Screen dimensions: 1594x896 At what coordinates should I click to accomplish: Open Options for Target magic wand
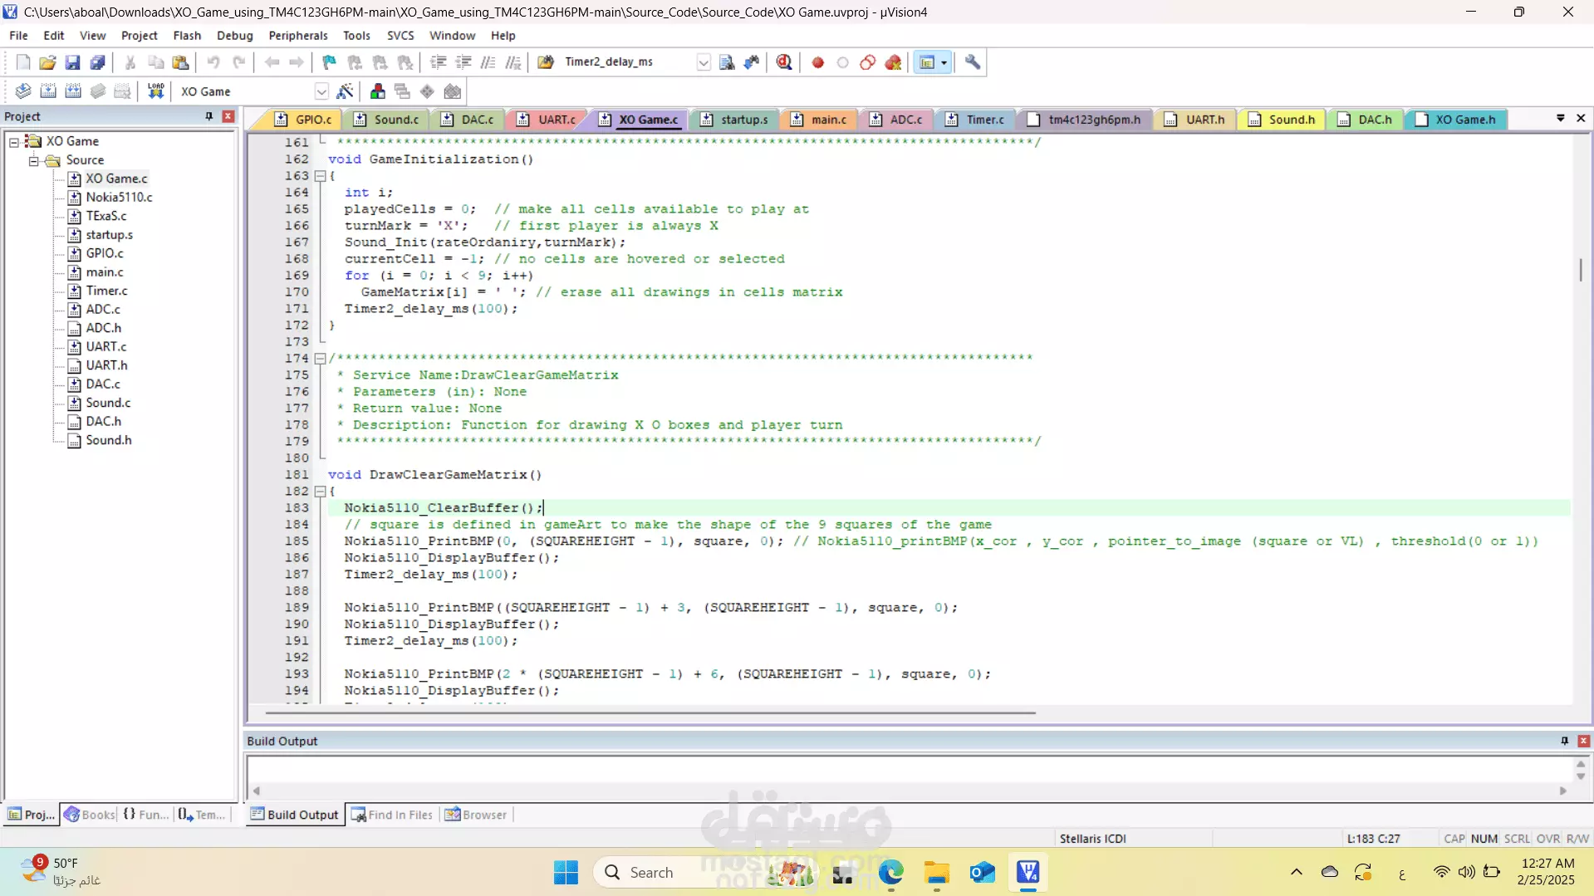click(x=346, y=91)
